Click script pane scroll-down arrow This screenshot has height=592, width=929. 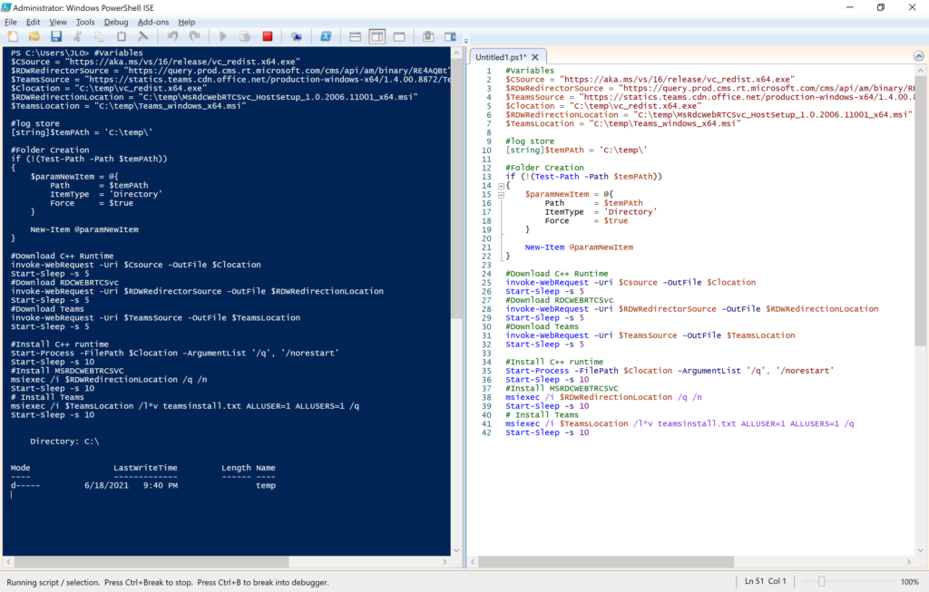point(920,550)
